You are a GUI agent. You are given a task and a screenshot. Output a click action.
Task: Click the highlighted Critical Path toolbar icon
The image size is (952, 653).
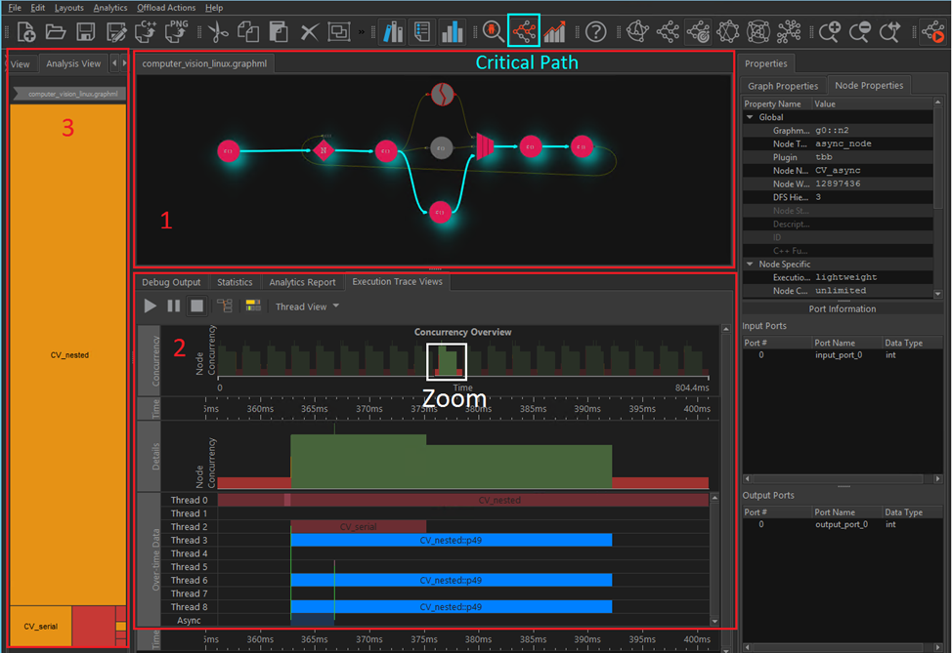(524, 31)
